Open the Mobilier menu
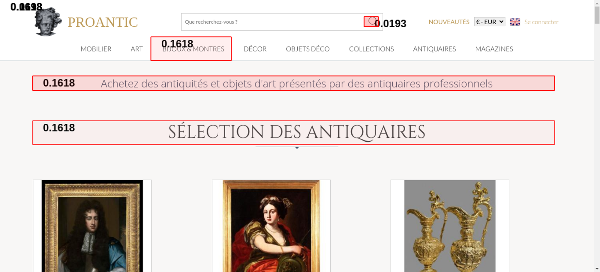600x272 pixels. [96, 49]
